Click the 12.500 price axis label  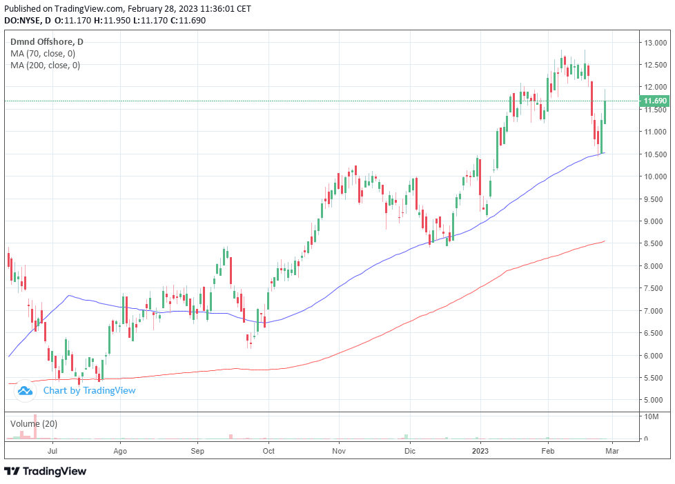tap(656, 65)
